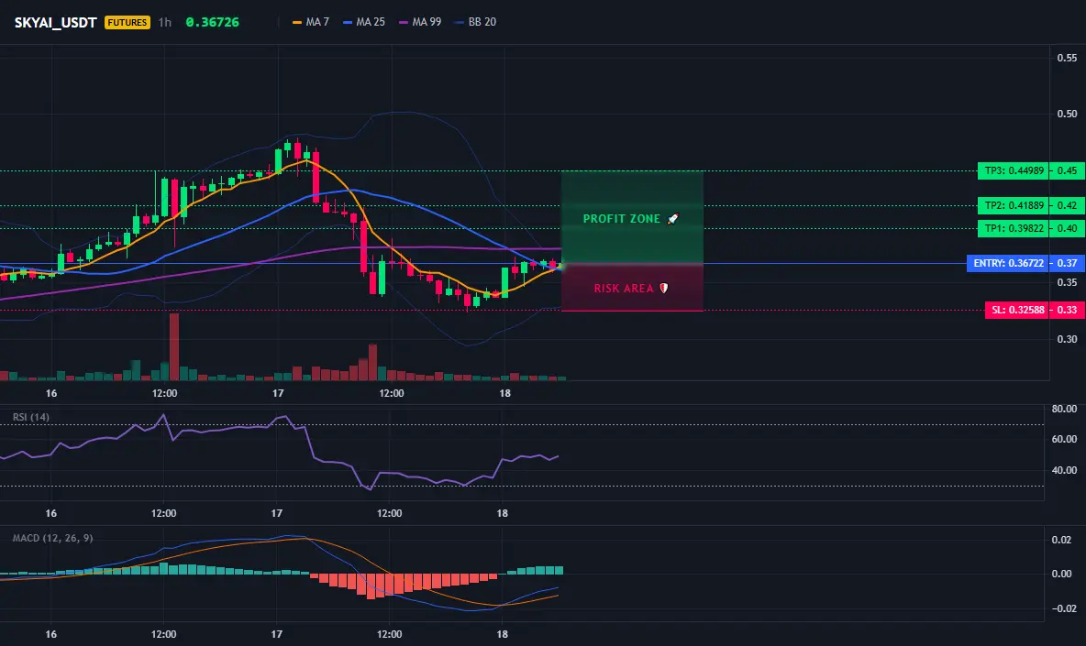This screenshot has width=1086, height=646.
Task: Click the MA 25 legend entry
Action: click(364, 22)
